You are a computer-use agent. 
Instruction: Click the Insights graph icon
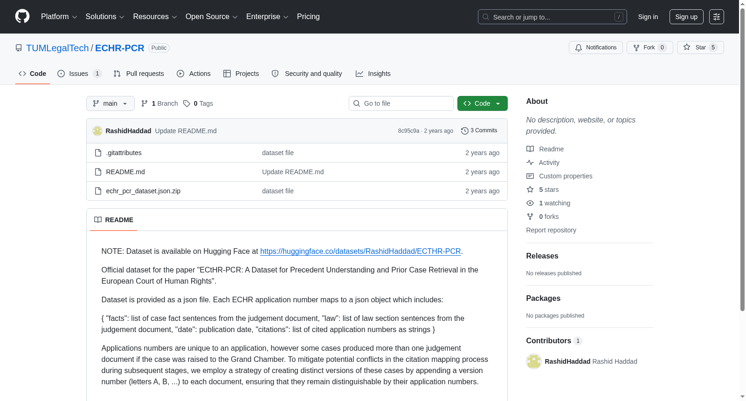click(359, 74)
